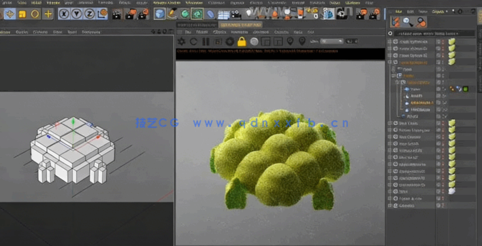Click the yellow plus recent-tool icon

(x=48, y=14)
